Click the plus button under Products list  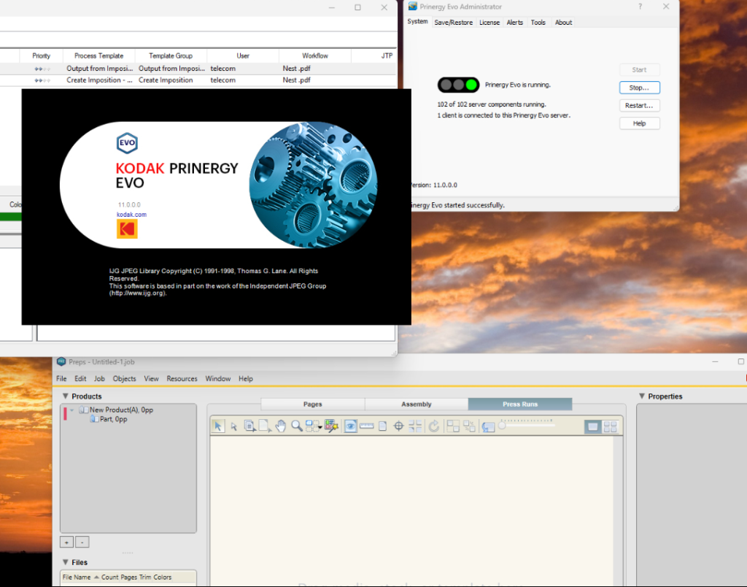tap(66, 542)
